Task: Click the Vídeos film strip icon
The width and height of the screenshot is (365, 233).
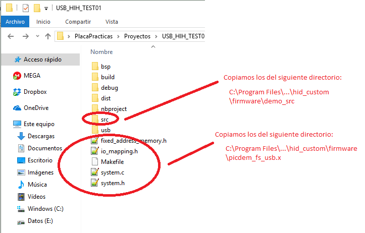Action: coord(21,197)
